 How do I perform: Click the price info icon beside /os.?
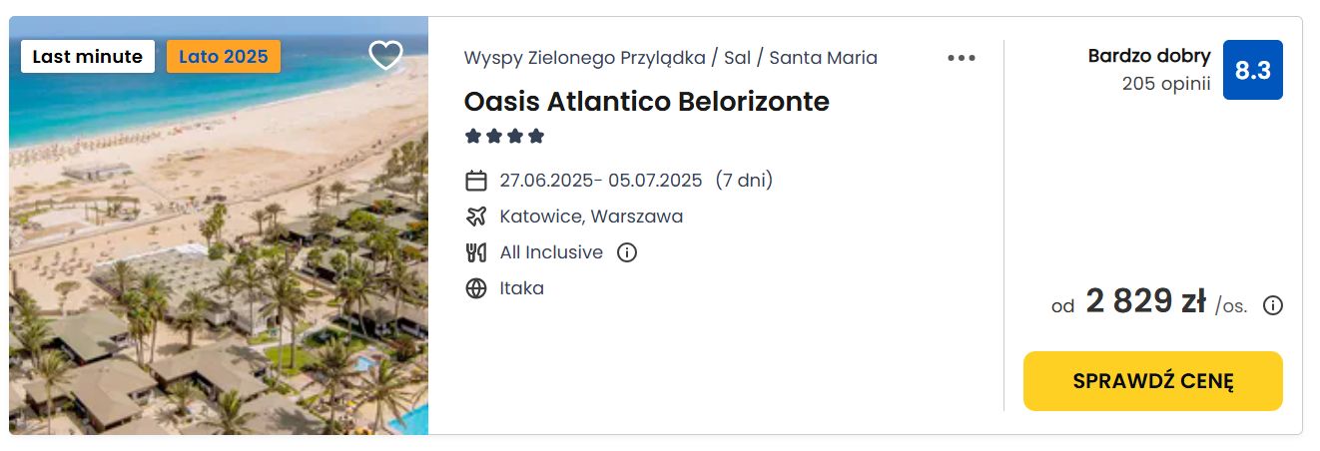[1273, 305]
